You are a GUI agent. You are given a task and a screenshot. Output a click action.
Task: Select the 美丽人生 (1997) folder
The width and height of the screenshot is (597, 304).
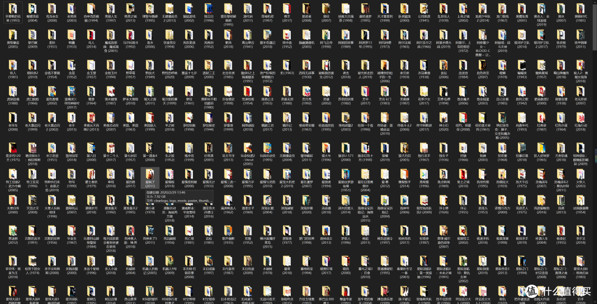coord(111,13)
